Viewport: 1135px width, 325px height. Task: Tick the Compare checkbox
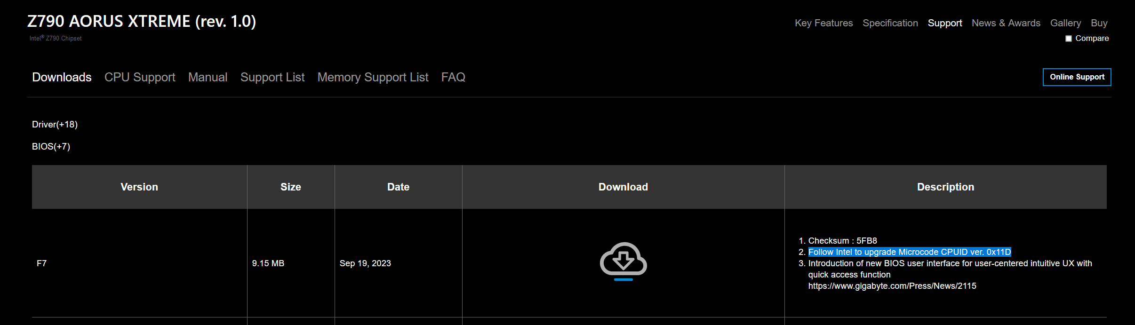1069,39
